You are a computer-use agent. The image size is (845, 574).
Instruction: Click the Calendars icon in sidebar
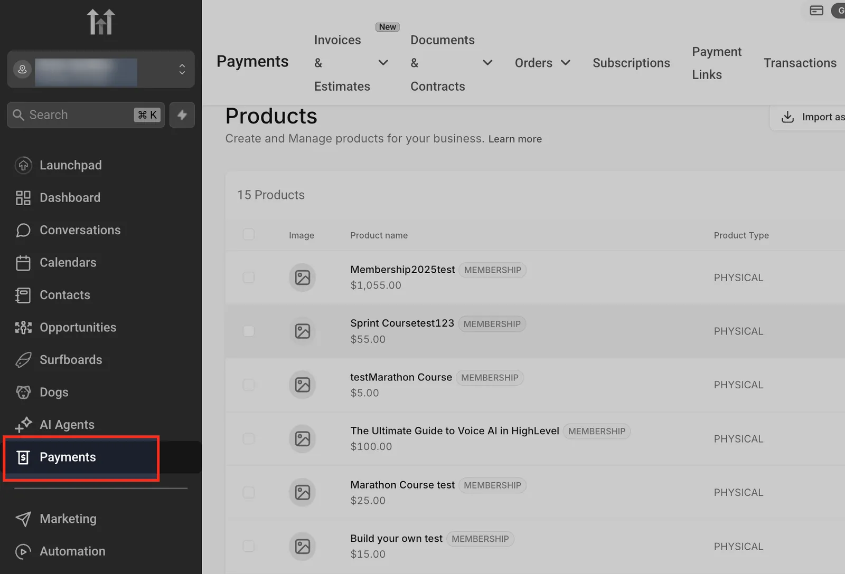tap(23, 263)
